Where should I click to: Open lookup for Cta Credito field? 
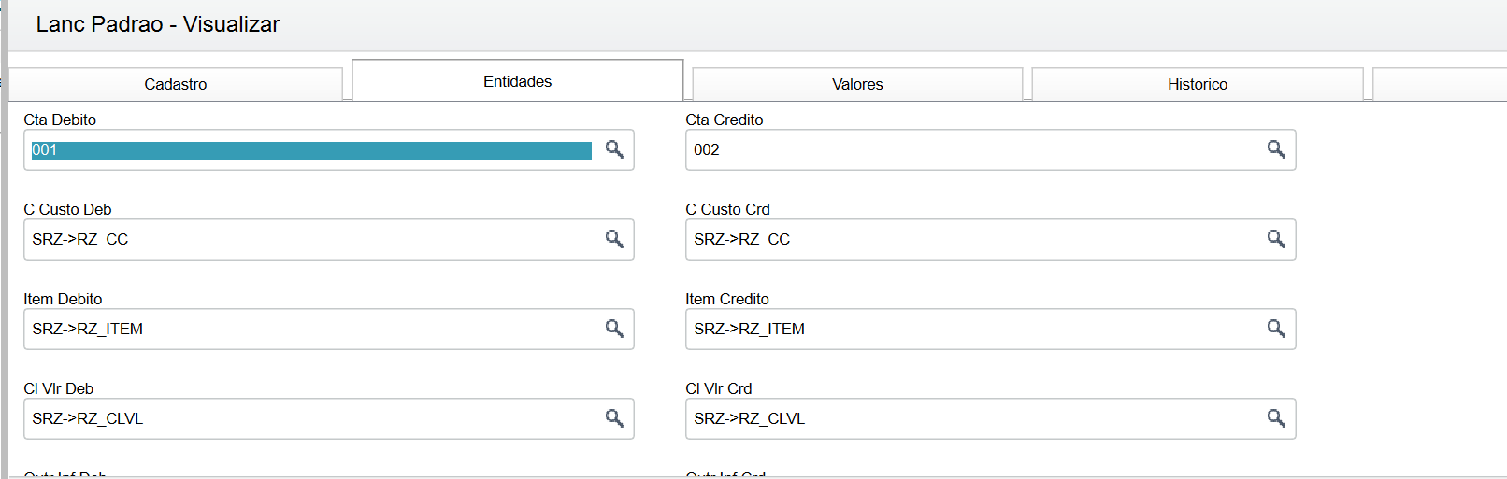1276,149
